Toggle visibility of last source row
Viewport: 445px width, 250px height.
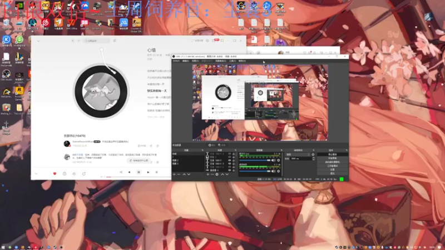(x=230, y=171)
